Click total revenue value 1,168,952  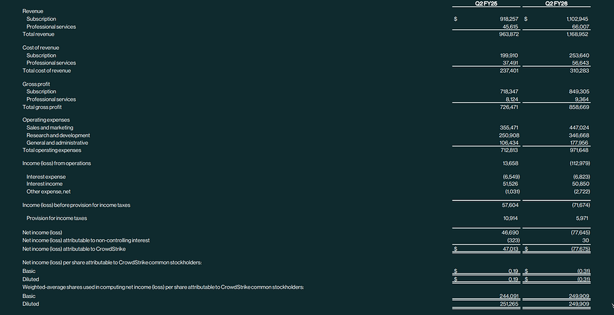577,34
